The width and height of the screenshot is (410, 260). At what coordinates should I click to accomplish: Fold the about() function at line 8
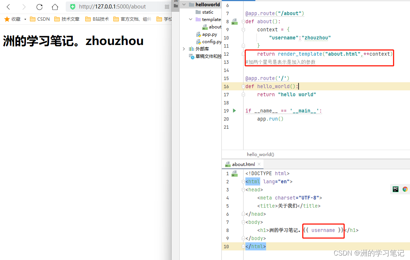(243, 21)
